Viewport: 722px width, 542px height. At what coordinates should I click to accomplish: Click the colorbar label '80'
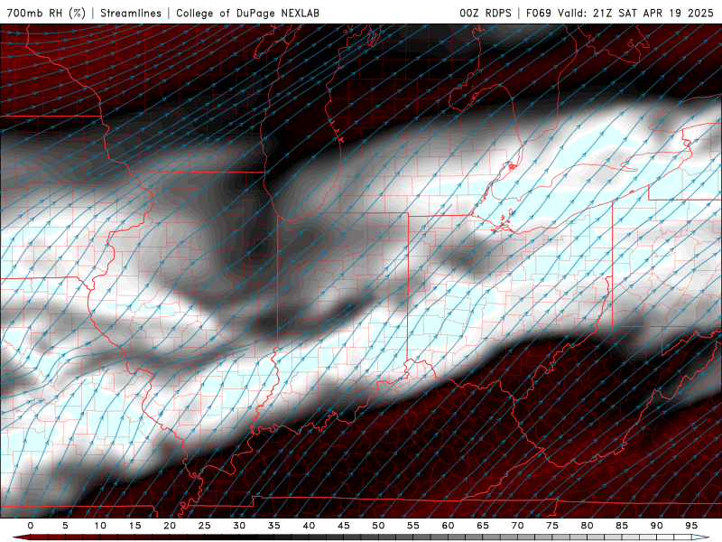[588, 526]
